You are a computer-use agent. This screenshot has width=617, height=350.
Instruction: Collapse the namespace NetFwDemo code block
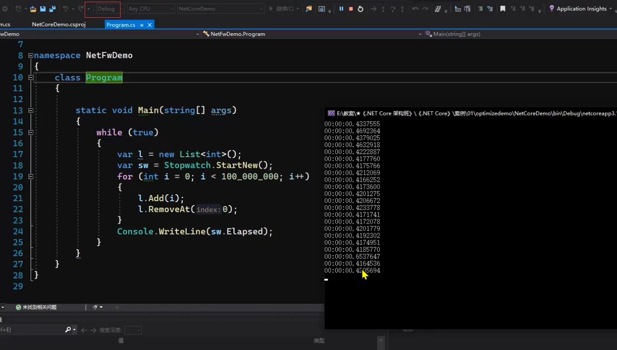pos(31,55)
